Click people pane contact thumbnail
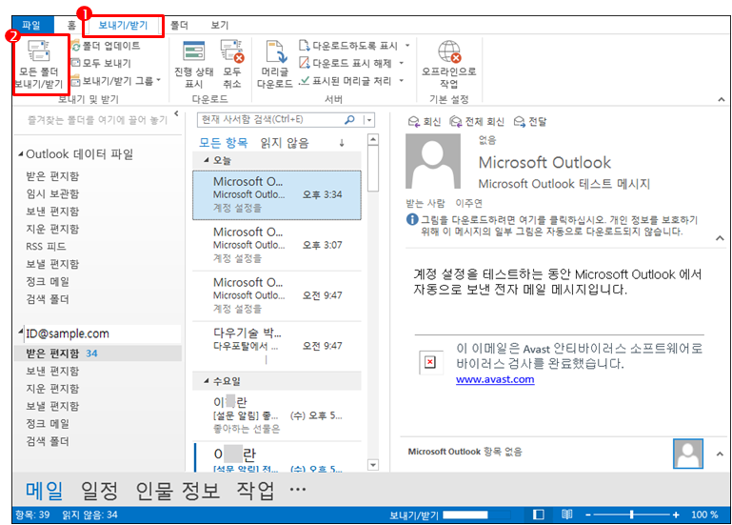 click(687, 453)
